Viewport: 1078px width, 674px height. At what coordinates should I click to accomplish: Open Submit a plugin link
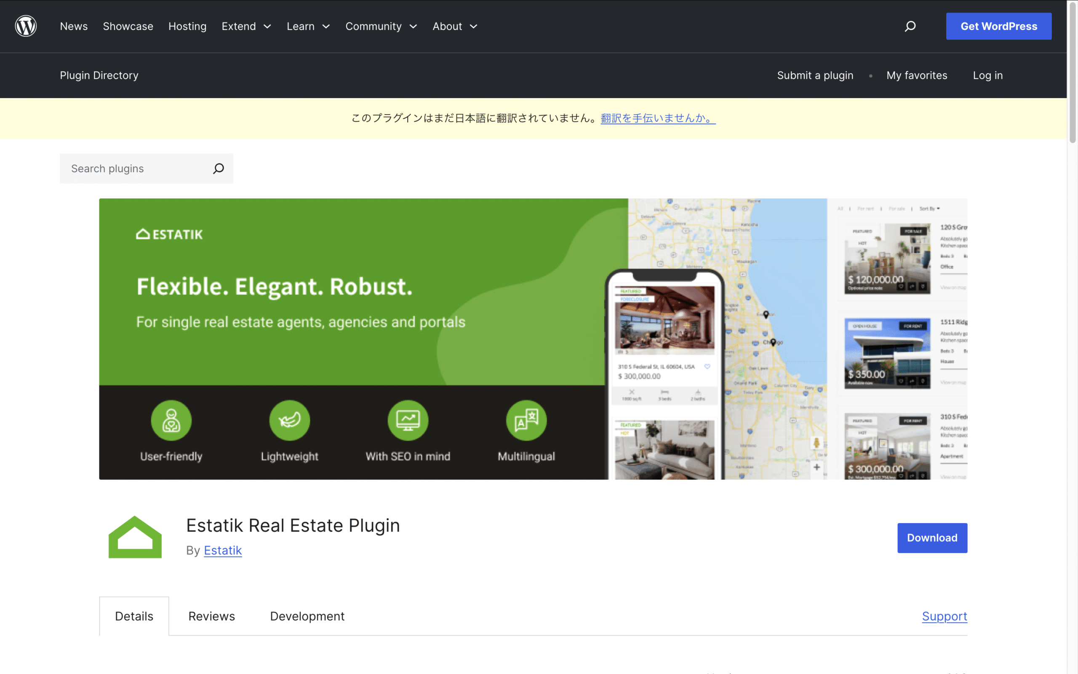[x=815, y=75]
